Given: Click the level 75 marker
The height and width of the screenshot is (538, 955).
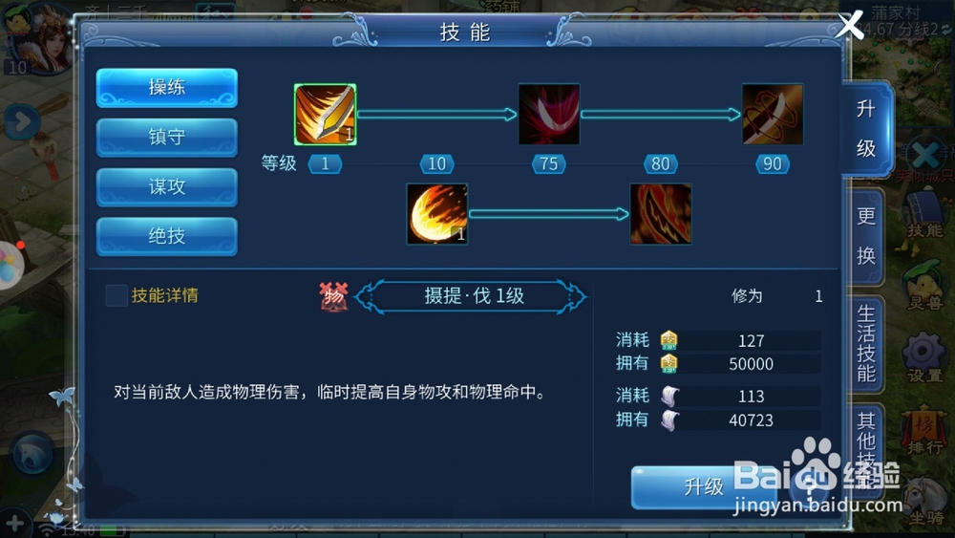Looking at the screenshot, I should coord(549,164).
